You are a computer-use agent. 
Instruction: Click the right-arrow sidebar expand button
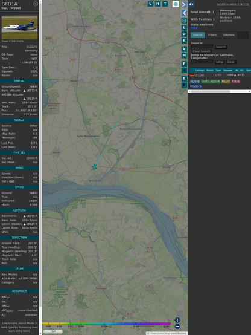(184, 4)
